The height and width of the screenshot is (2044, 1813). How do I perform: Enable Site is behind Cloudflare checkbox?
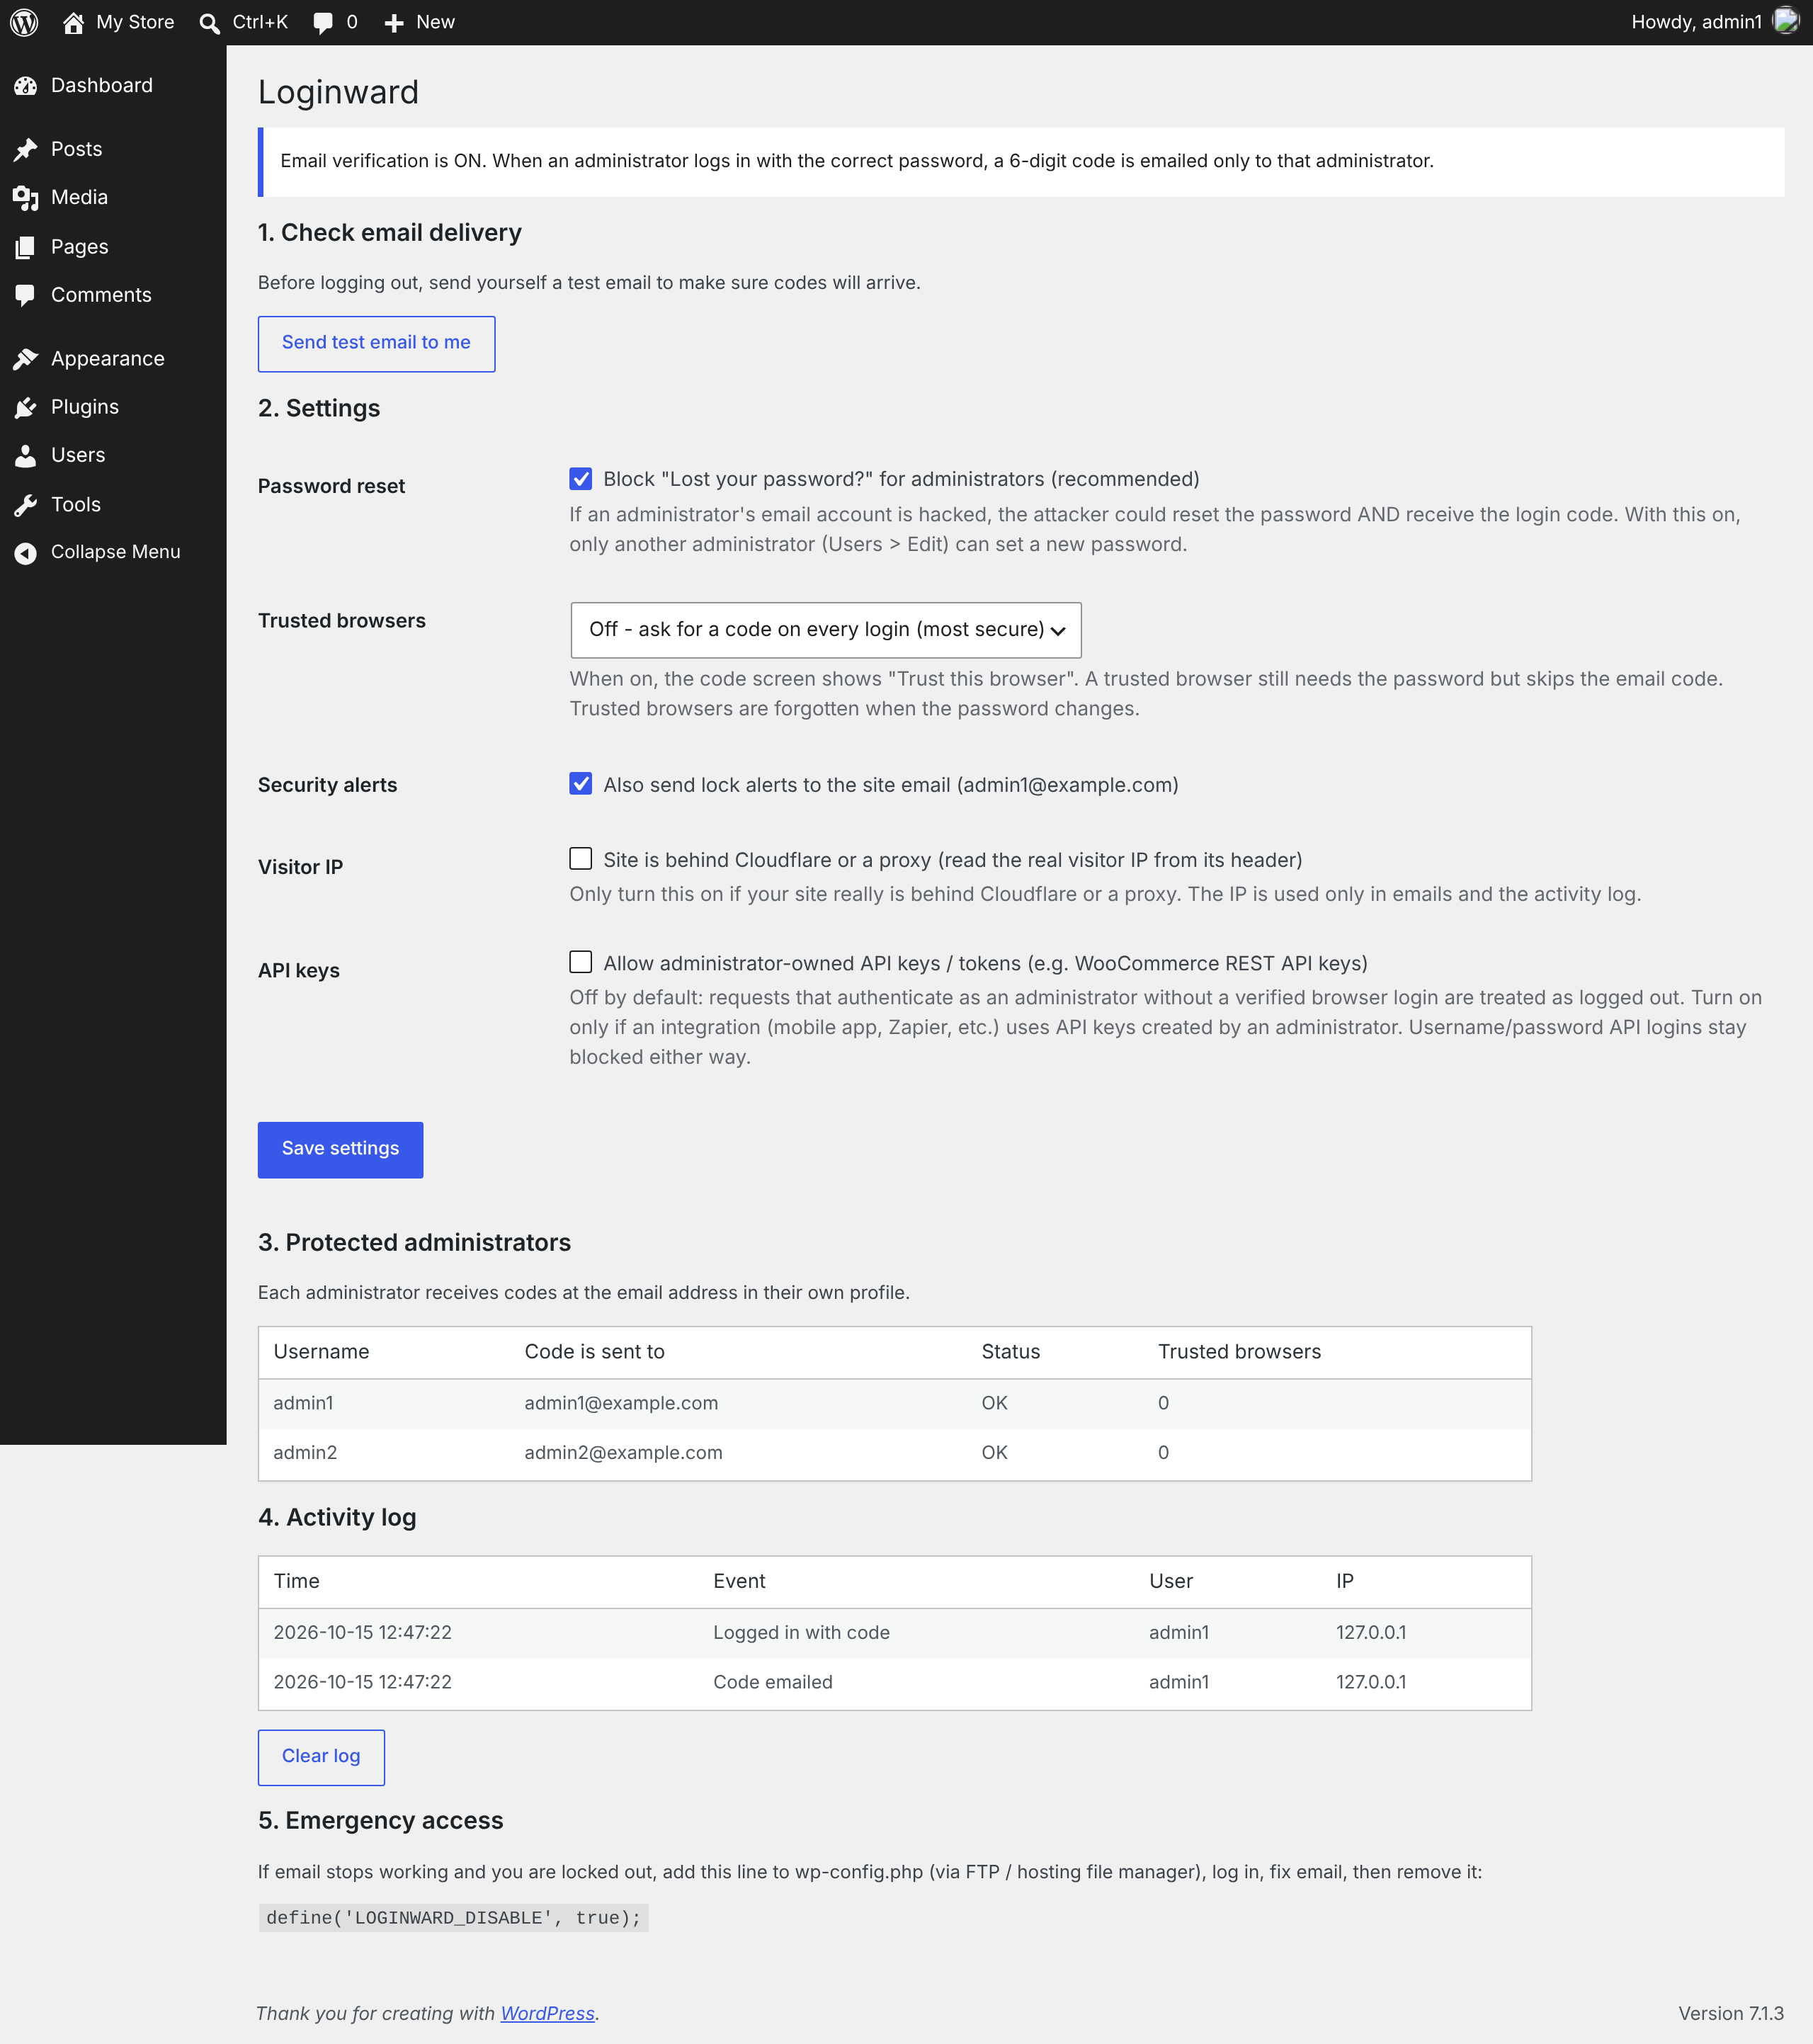pos(581,858)
